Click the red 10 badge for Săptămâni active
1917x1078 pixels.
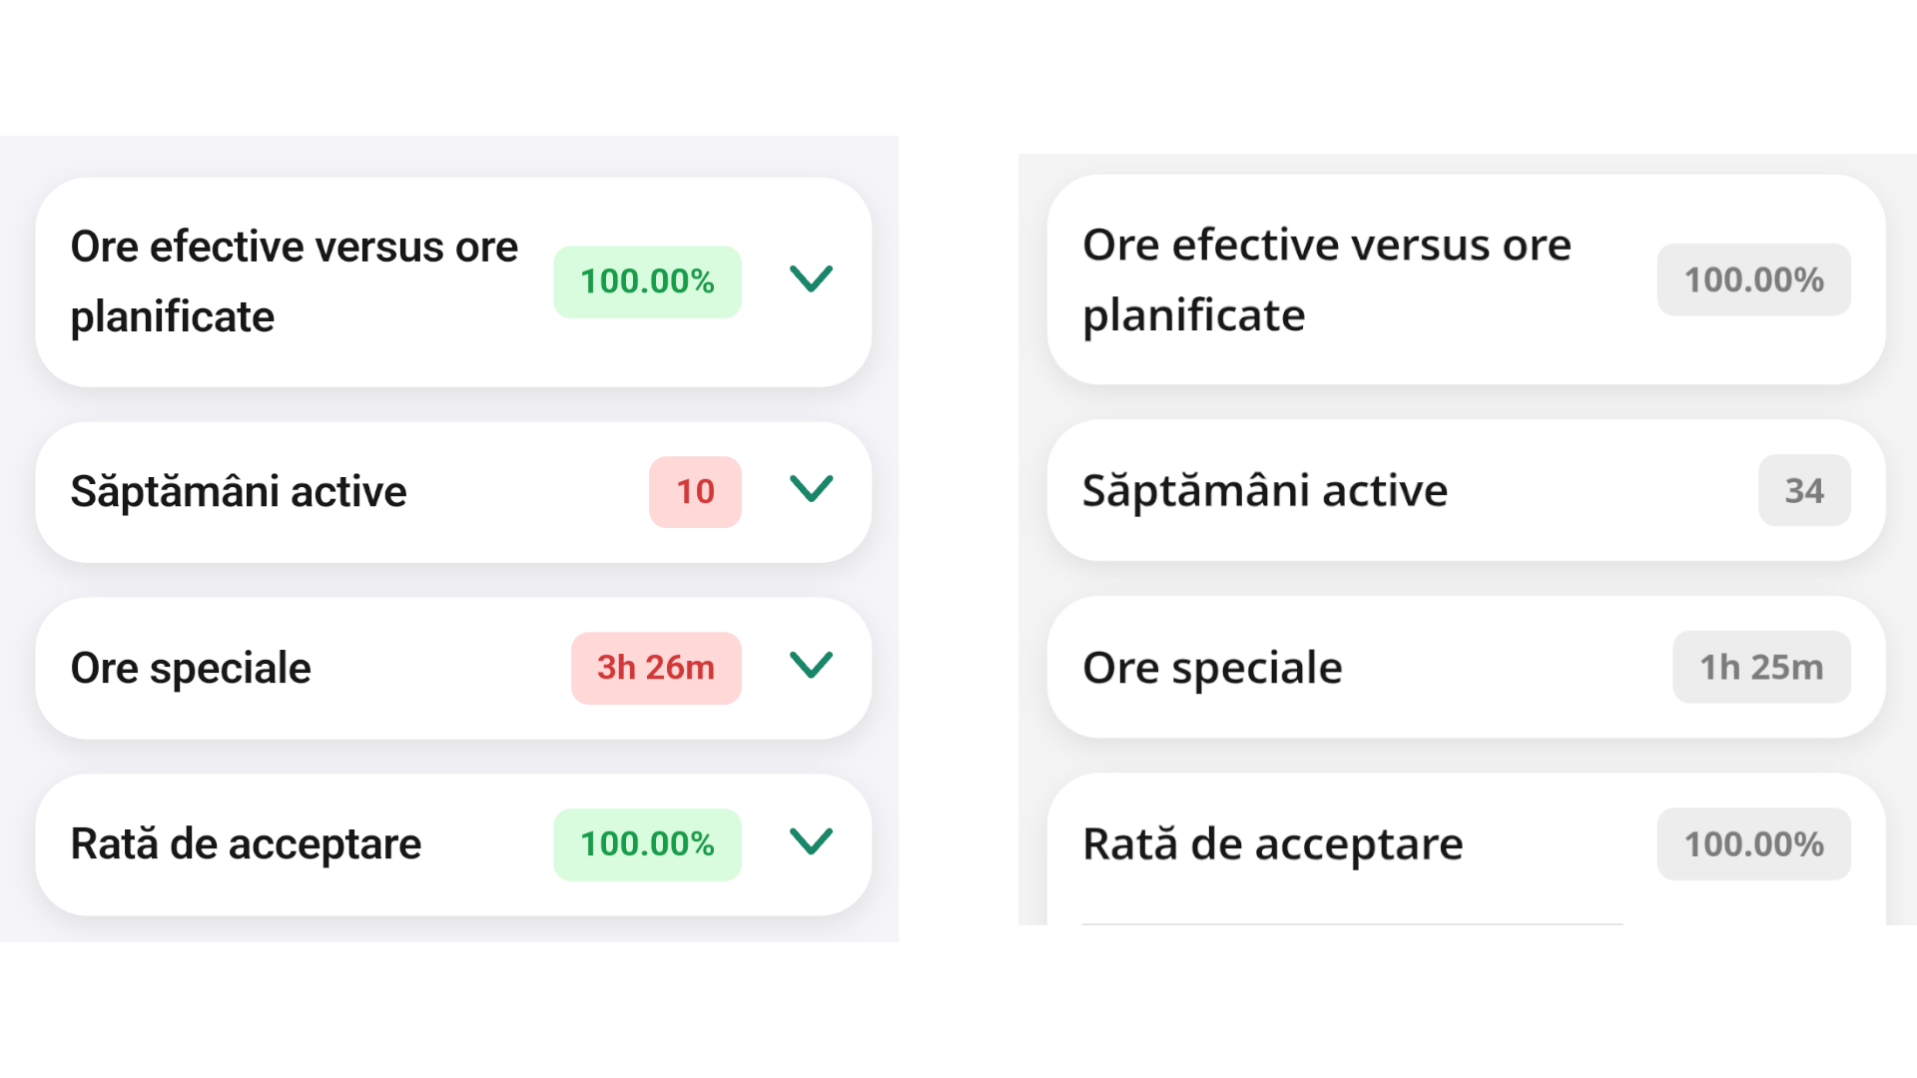coord(695,492)
